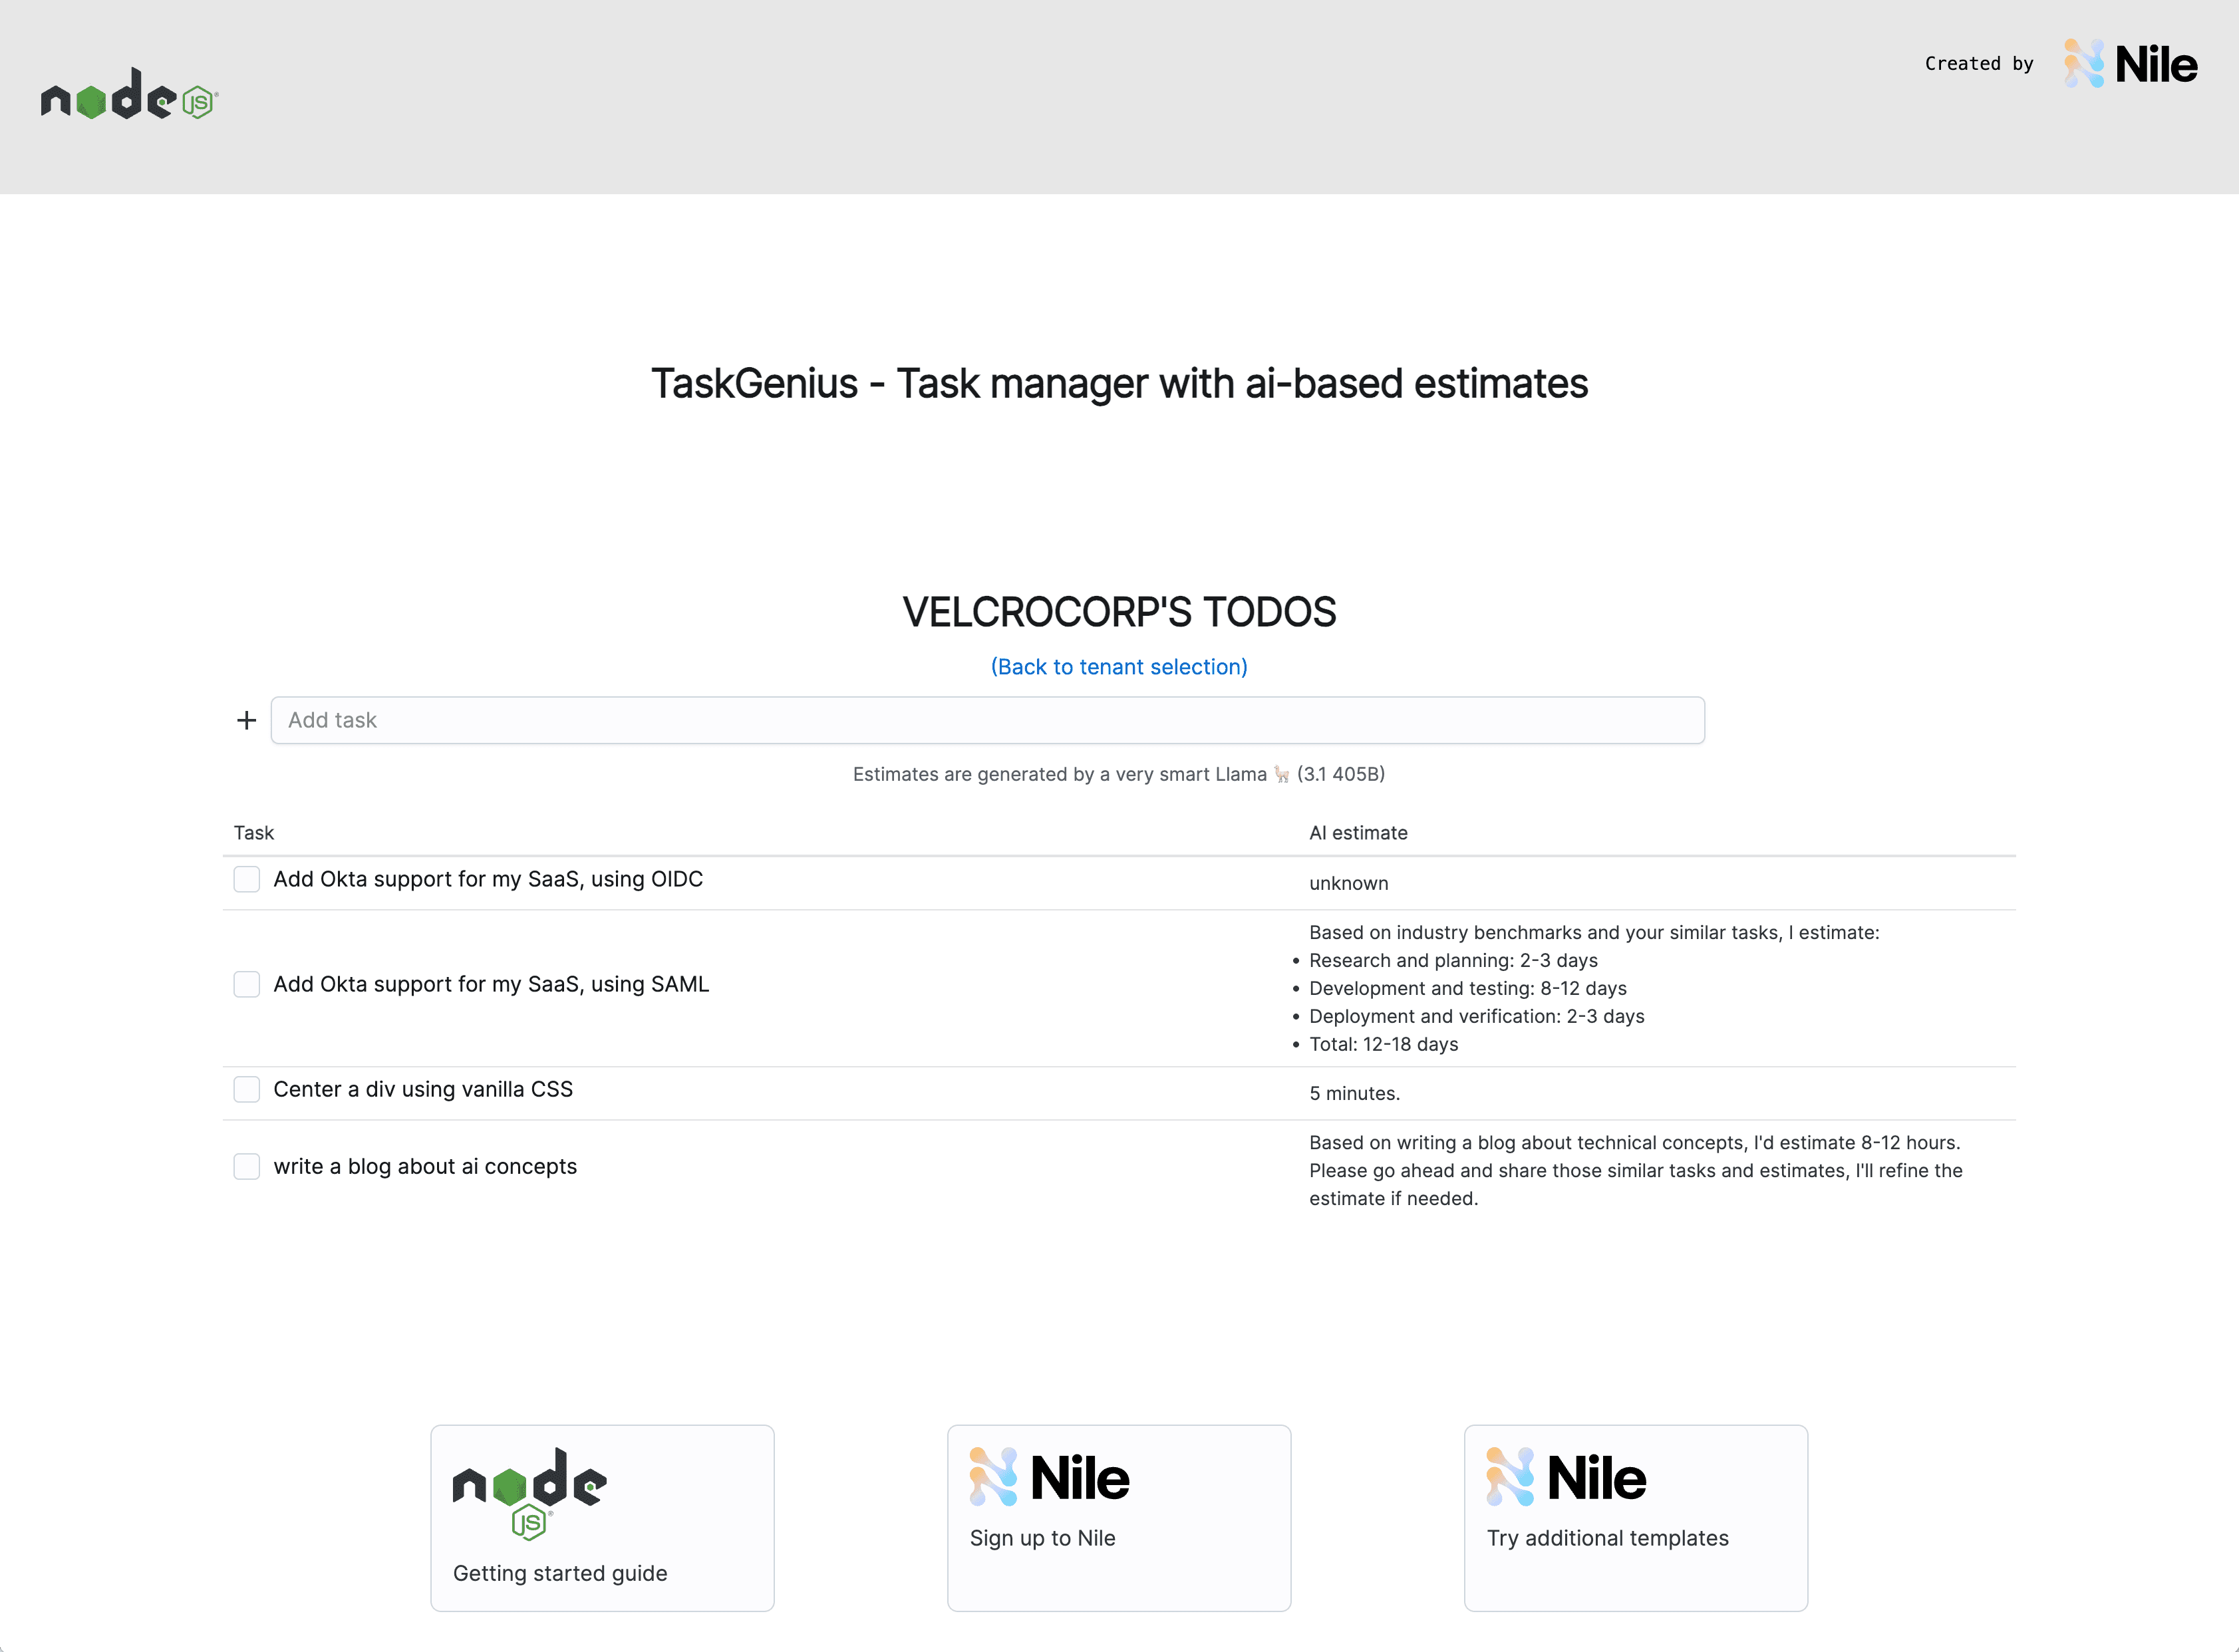2239x1652 pixels.
Task: Click VELCROCORP'S TODOS heading area
Action: [1119, 610]
